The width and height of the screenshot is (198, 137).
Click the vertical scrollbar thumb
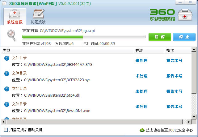194,73
